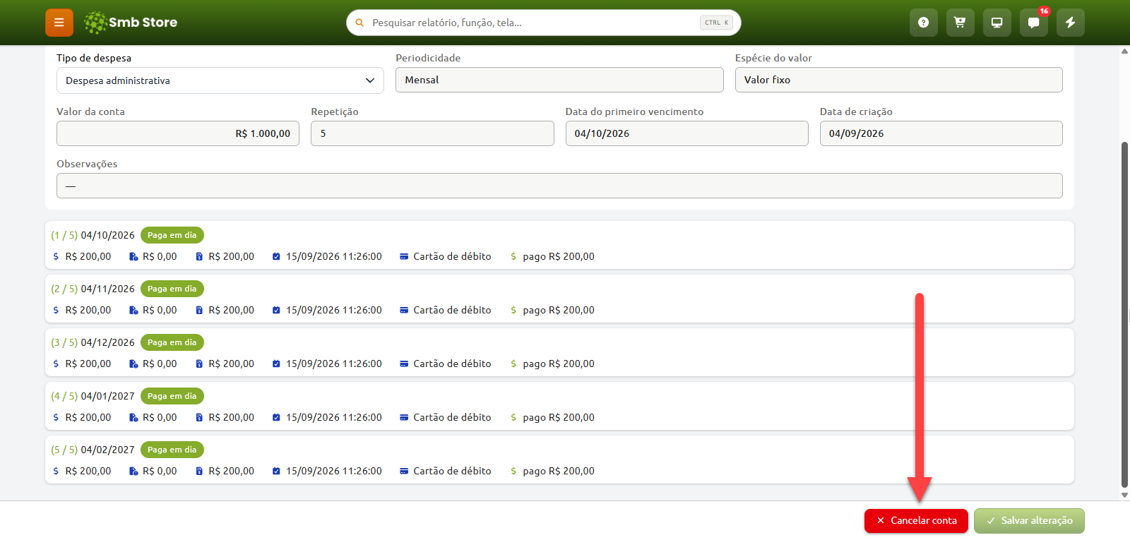The width and height of the screenshot is (1130, 540).
Task: Click 'pago R$ 200,00' in installment 3/5
Action: pyautogui.click(x=559, y=364)
